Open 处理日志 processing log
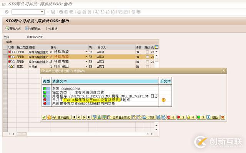Screen dimensions: 246x153 pyautogui.click(x=33, y=29)
